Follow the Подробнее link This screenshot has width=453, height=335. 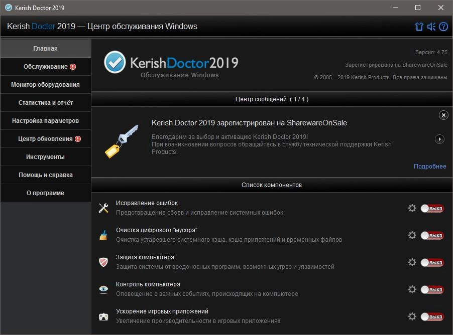click(429, 166)
